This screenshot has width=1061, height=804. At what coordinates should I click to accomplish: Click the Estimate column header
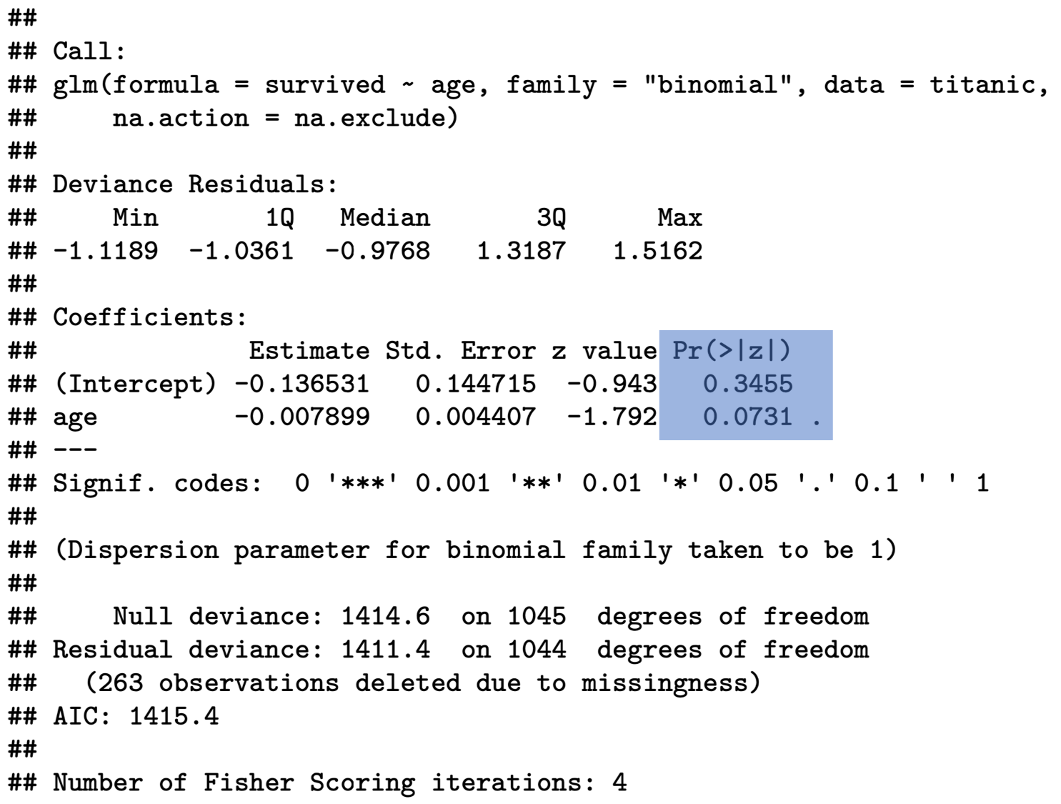309,351
